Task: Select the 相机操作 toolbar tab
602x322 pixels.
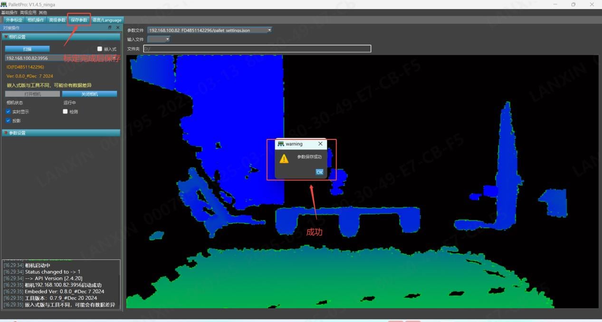Action: point(36,20)
